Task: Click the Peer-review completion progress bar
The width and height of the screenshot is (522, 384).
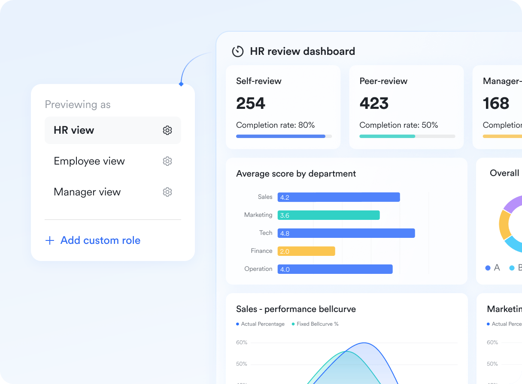Action: 407,136
